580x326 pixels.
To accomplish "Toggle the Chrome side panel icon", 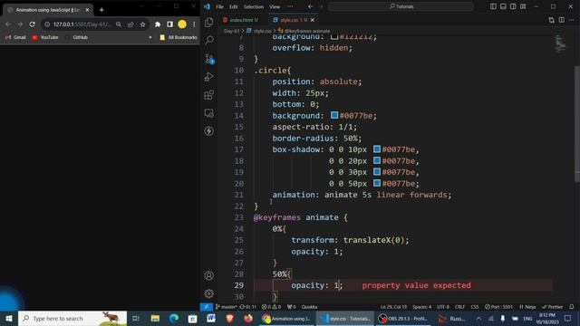I will point(169,24).
